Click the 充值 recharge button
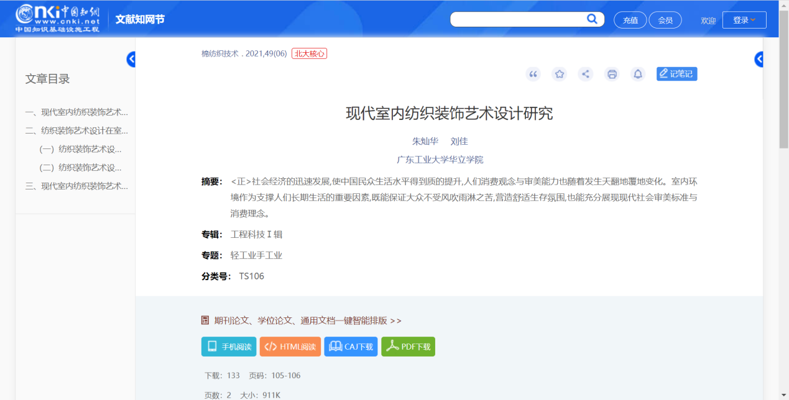Image resolution: width=789 pixels, height=400 pixels. 630,20
